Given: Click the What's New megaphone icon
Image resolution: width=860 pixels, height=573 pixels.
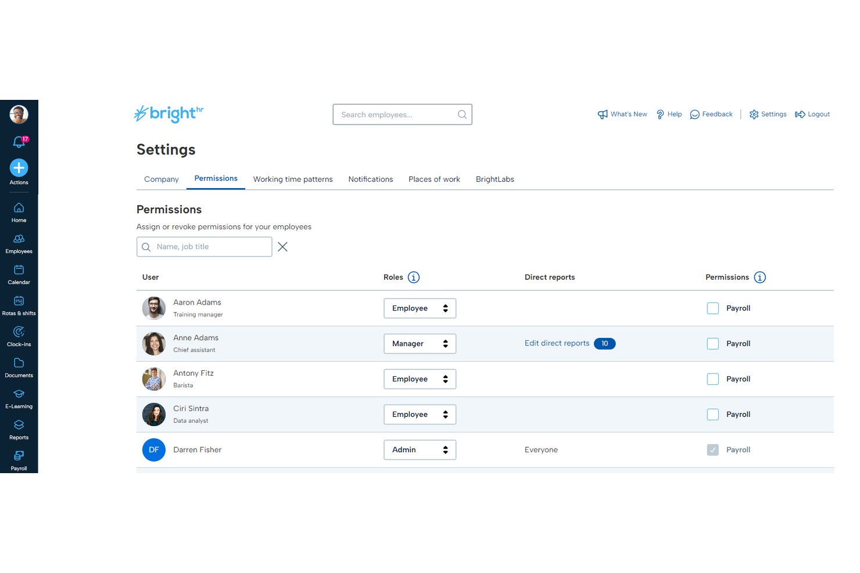Looking at the screenshot, I should pyautogui.click(x=603, y=114).
